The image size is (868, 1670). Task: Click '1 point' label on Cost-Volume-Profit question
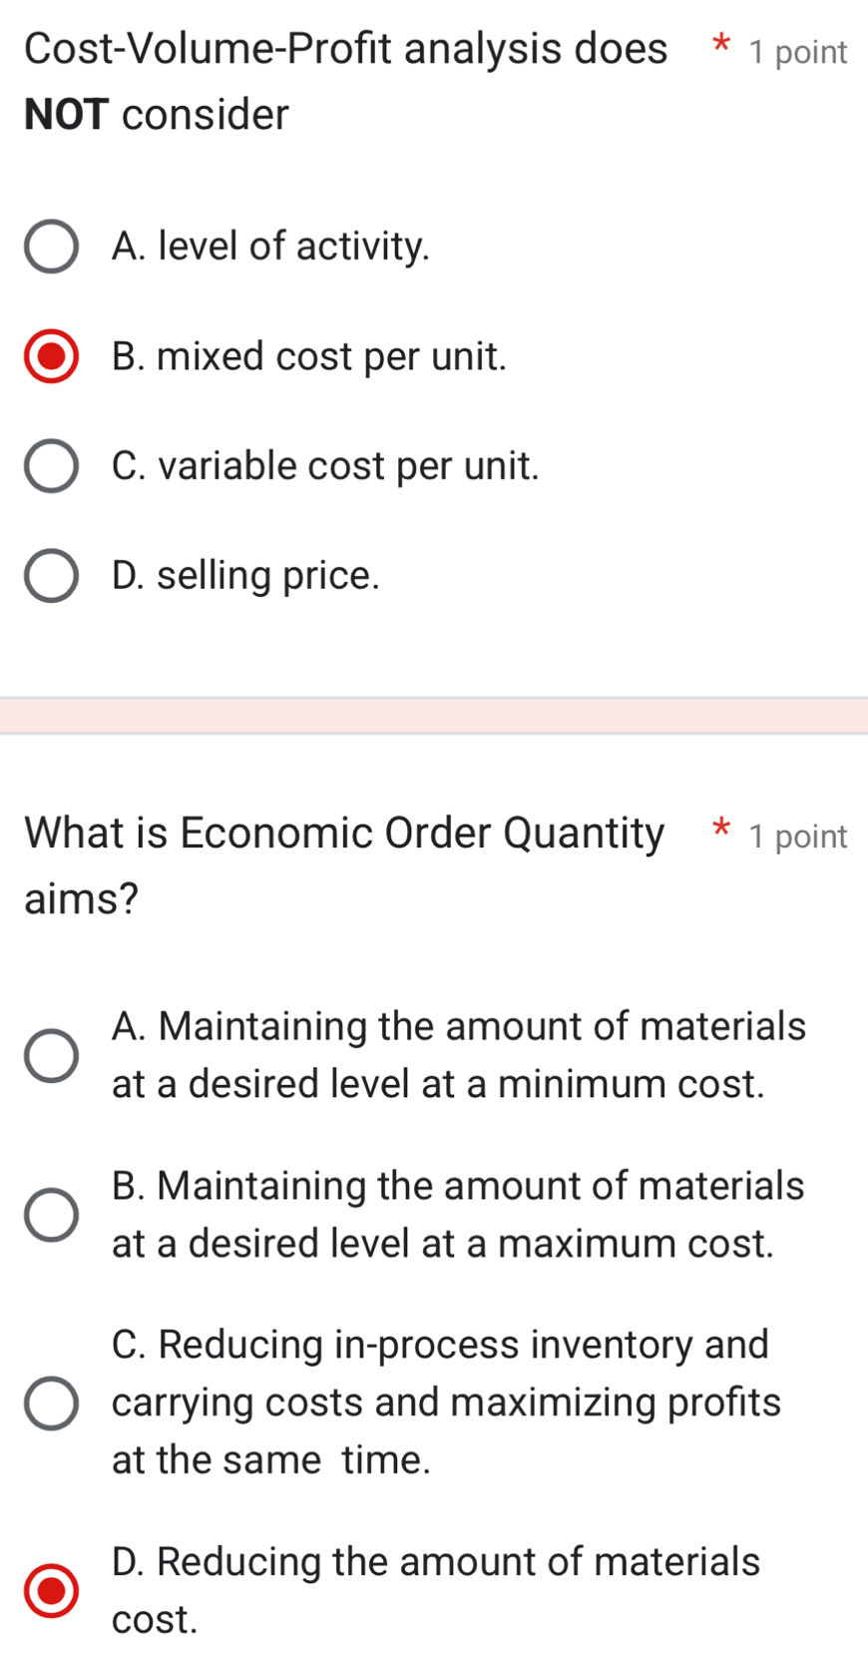(798, 52)
